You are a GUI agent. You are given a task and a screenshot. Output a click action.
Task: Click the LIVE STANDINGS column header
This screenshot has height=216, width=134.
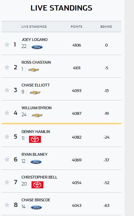tap(34, 27)
